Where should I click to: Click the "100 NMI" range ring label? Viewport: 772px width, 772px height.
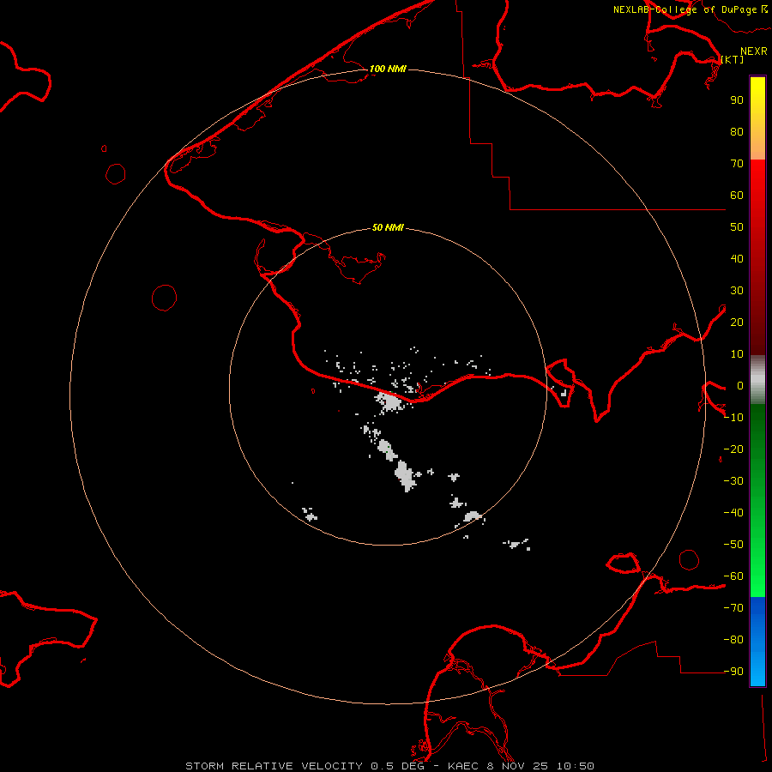(x=388, y=69)
